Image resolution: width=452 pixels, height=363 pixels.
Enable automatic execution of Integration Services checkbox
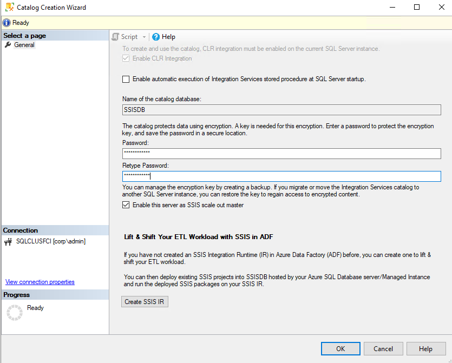pyautogui.click(x=126, y=79)
